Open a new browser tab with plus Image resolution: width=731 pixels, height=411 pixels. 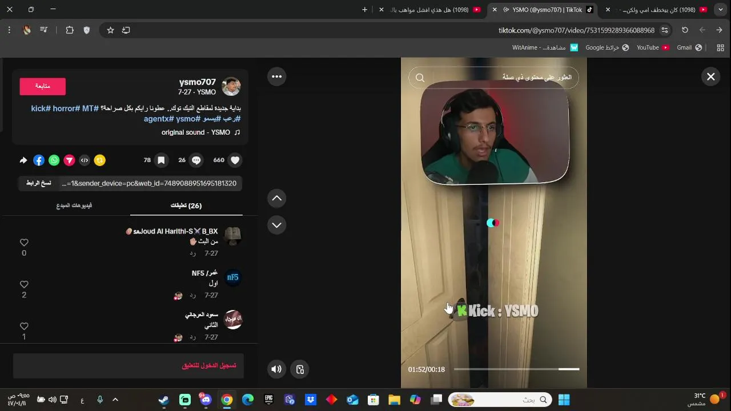click(x=364, y=10)
